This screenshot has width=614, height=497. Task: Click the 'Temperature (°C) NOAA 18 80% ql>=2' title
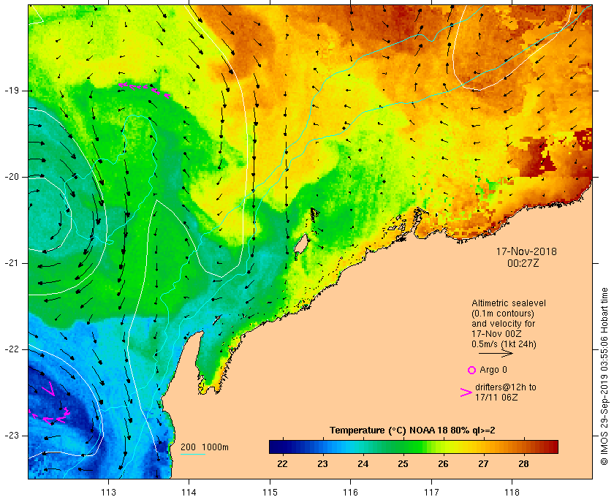(x=412, y=430)
